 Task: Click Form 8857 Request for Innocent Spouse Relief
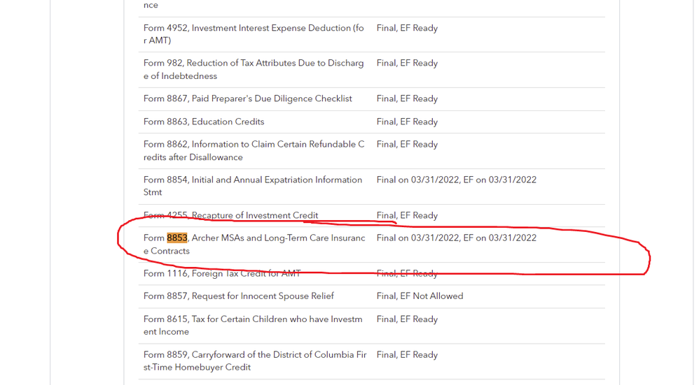point(238,296)
